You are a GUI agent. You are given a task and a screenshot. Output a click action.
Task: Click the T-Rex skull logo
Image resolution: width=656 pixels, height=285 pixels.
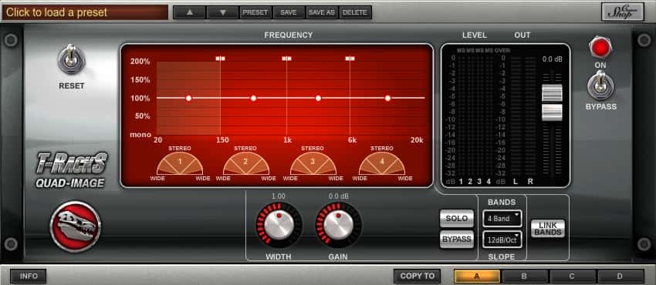(x=76, y=226)
